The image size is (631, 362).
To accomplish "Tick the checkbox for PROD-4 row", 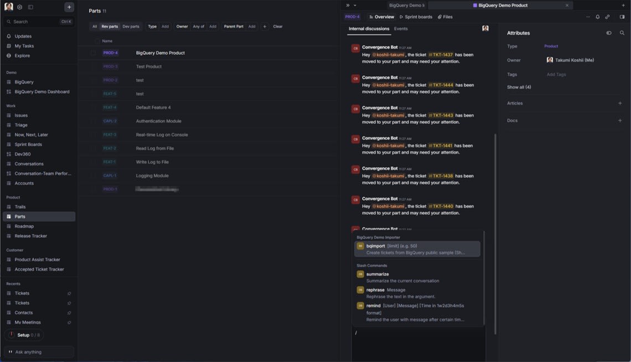I will tap(93, 53).
